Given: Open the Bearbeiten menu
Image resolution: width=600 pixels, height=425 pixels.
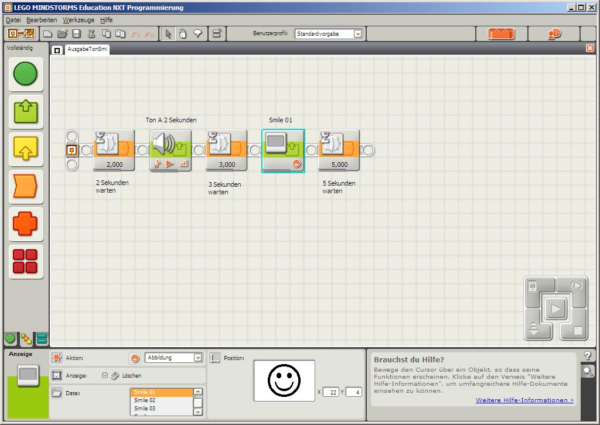Looking at the screenshot, I should [42, 20].
